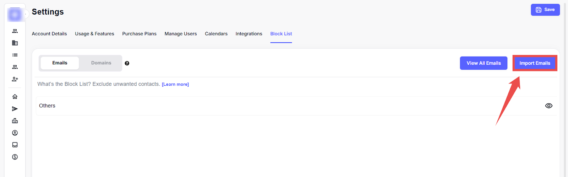Switch to the Manage Users tab
The image size is (568, 177).
tap(180, 34)
